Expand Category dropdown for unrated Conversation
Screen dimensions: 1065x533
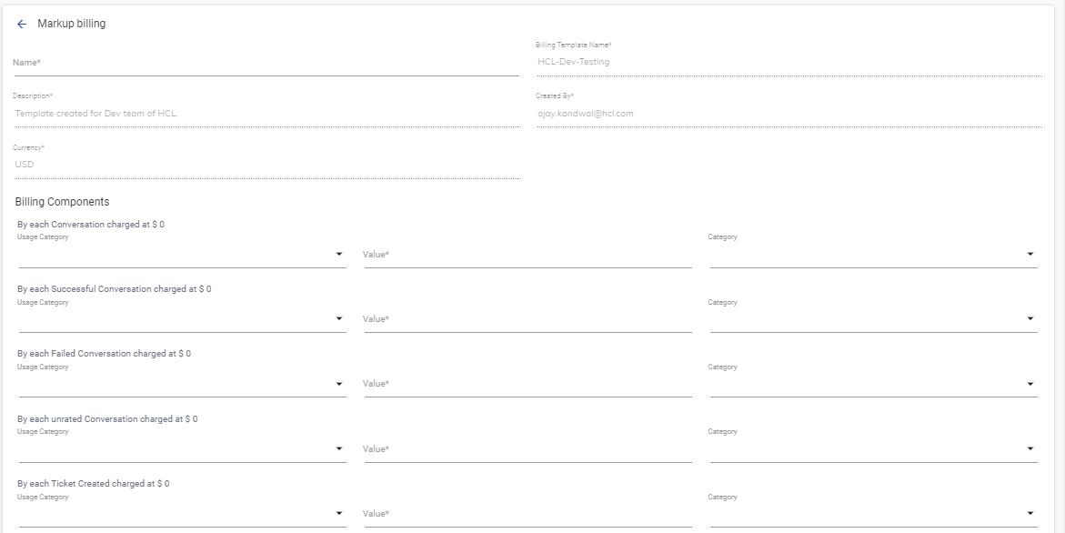click(x=873, y=448)
